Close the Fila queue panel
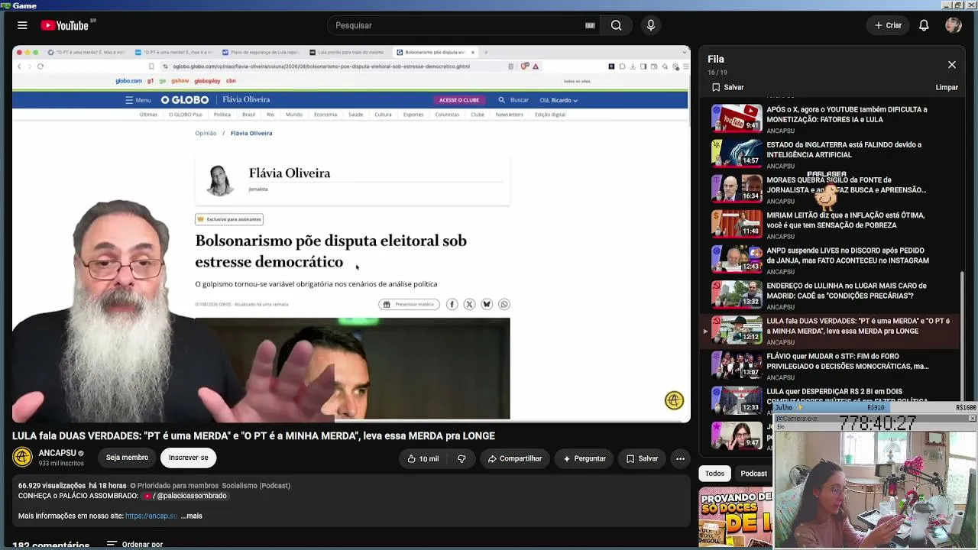Screen dimensions: 978x550 (951, 65)
